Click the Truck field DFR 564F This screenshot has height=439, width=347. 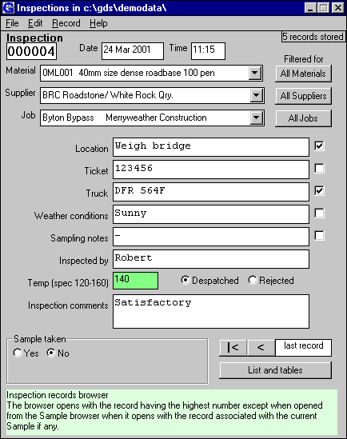pos(211,192)
